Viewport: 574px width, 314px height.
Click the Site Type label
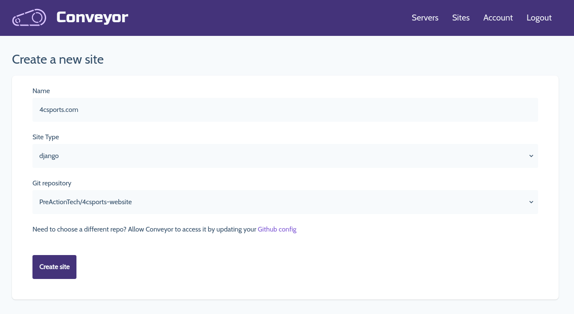tap(46, 137)
